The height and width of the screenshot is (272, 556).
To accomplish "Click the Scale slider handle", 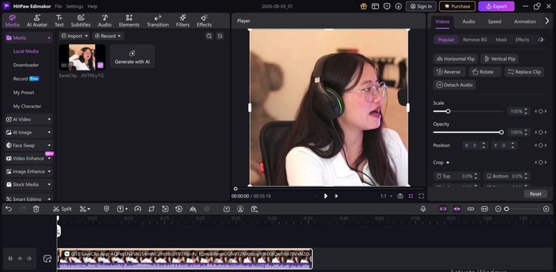I will point(448,111).
